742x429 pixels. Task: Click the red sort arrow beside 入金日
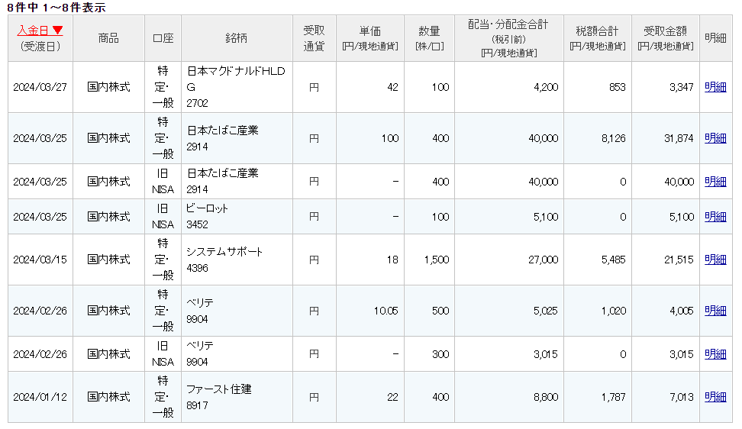pyautogui.click(x=57, y=31)
